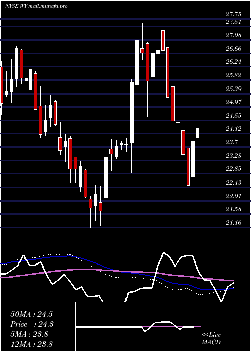Click the 21.16 price axis label
The image size is (251, 352).
(x=233, y=222)
